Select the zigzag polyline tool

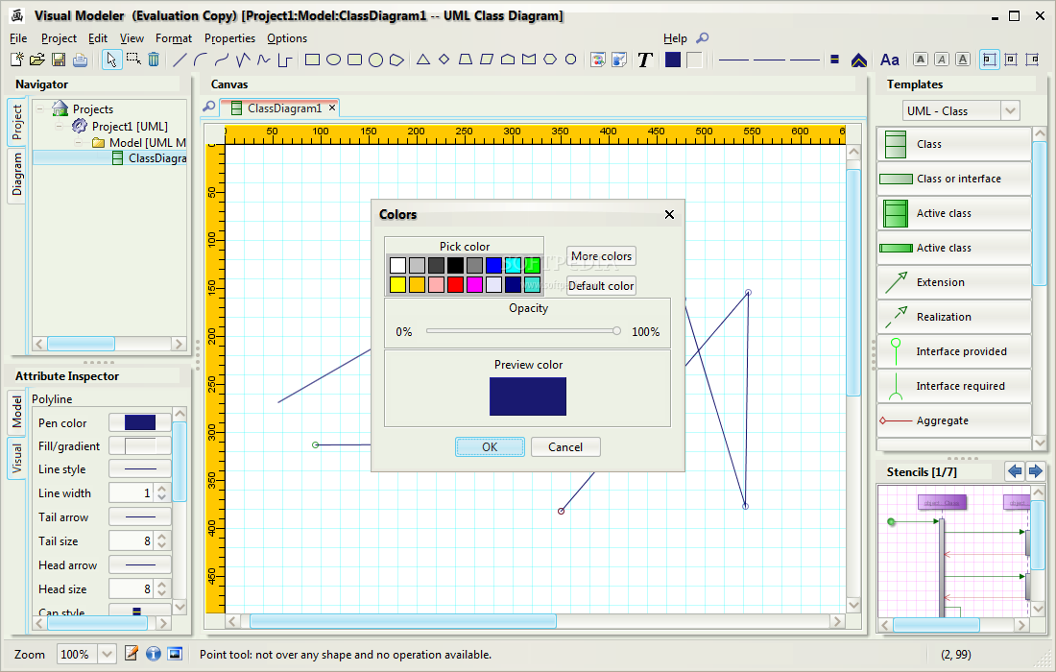click(243, 60)
